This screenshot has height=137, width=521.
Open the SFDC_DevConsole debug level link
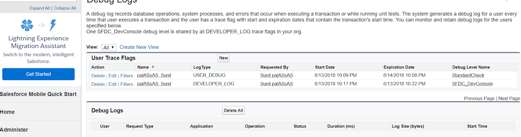472,84
